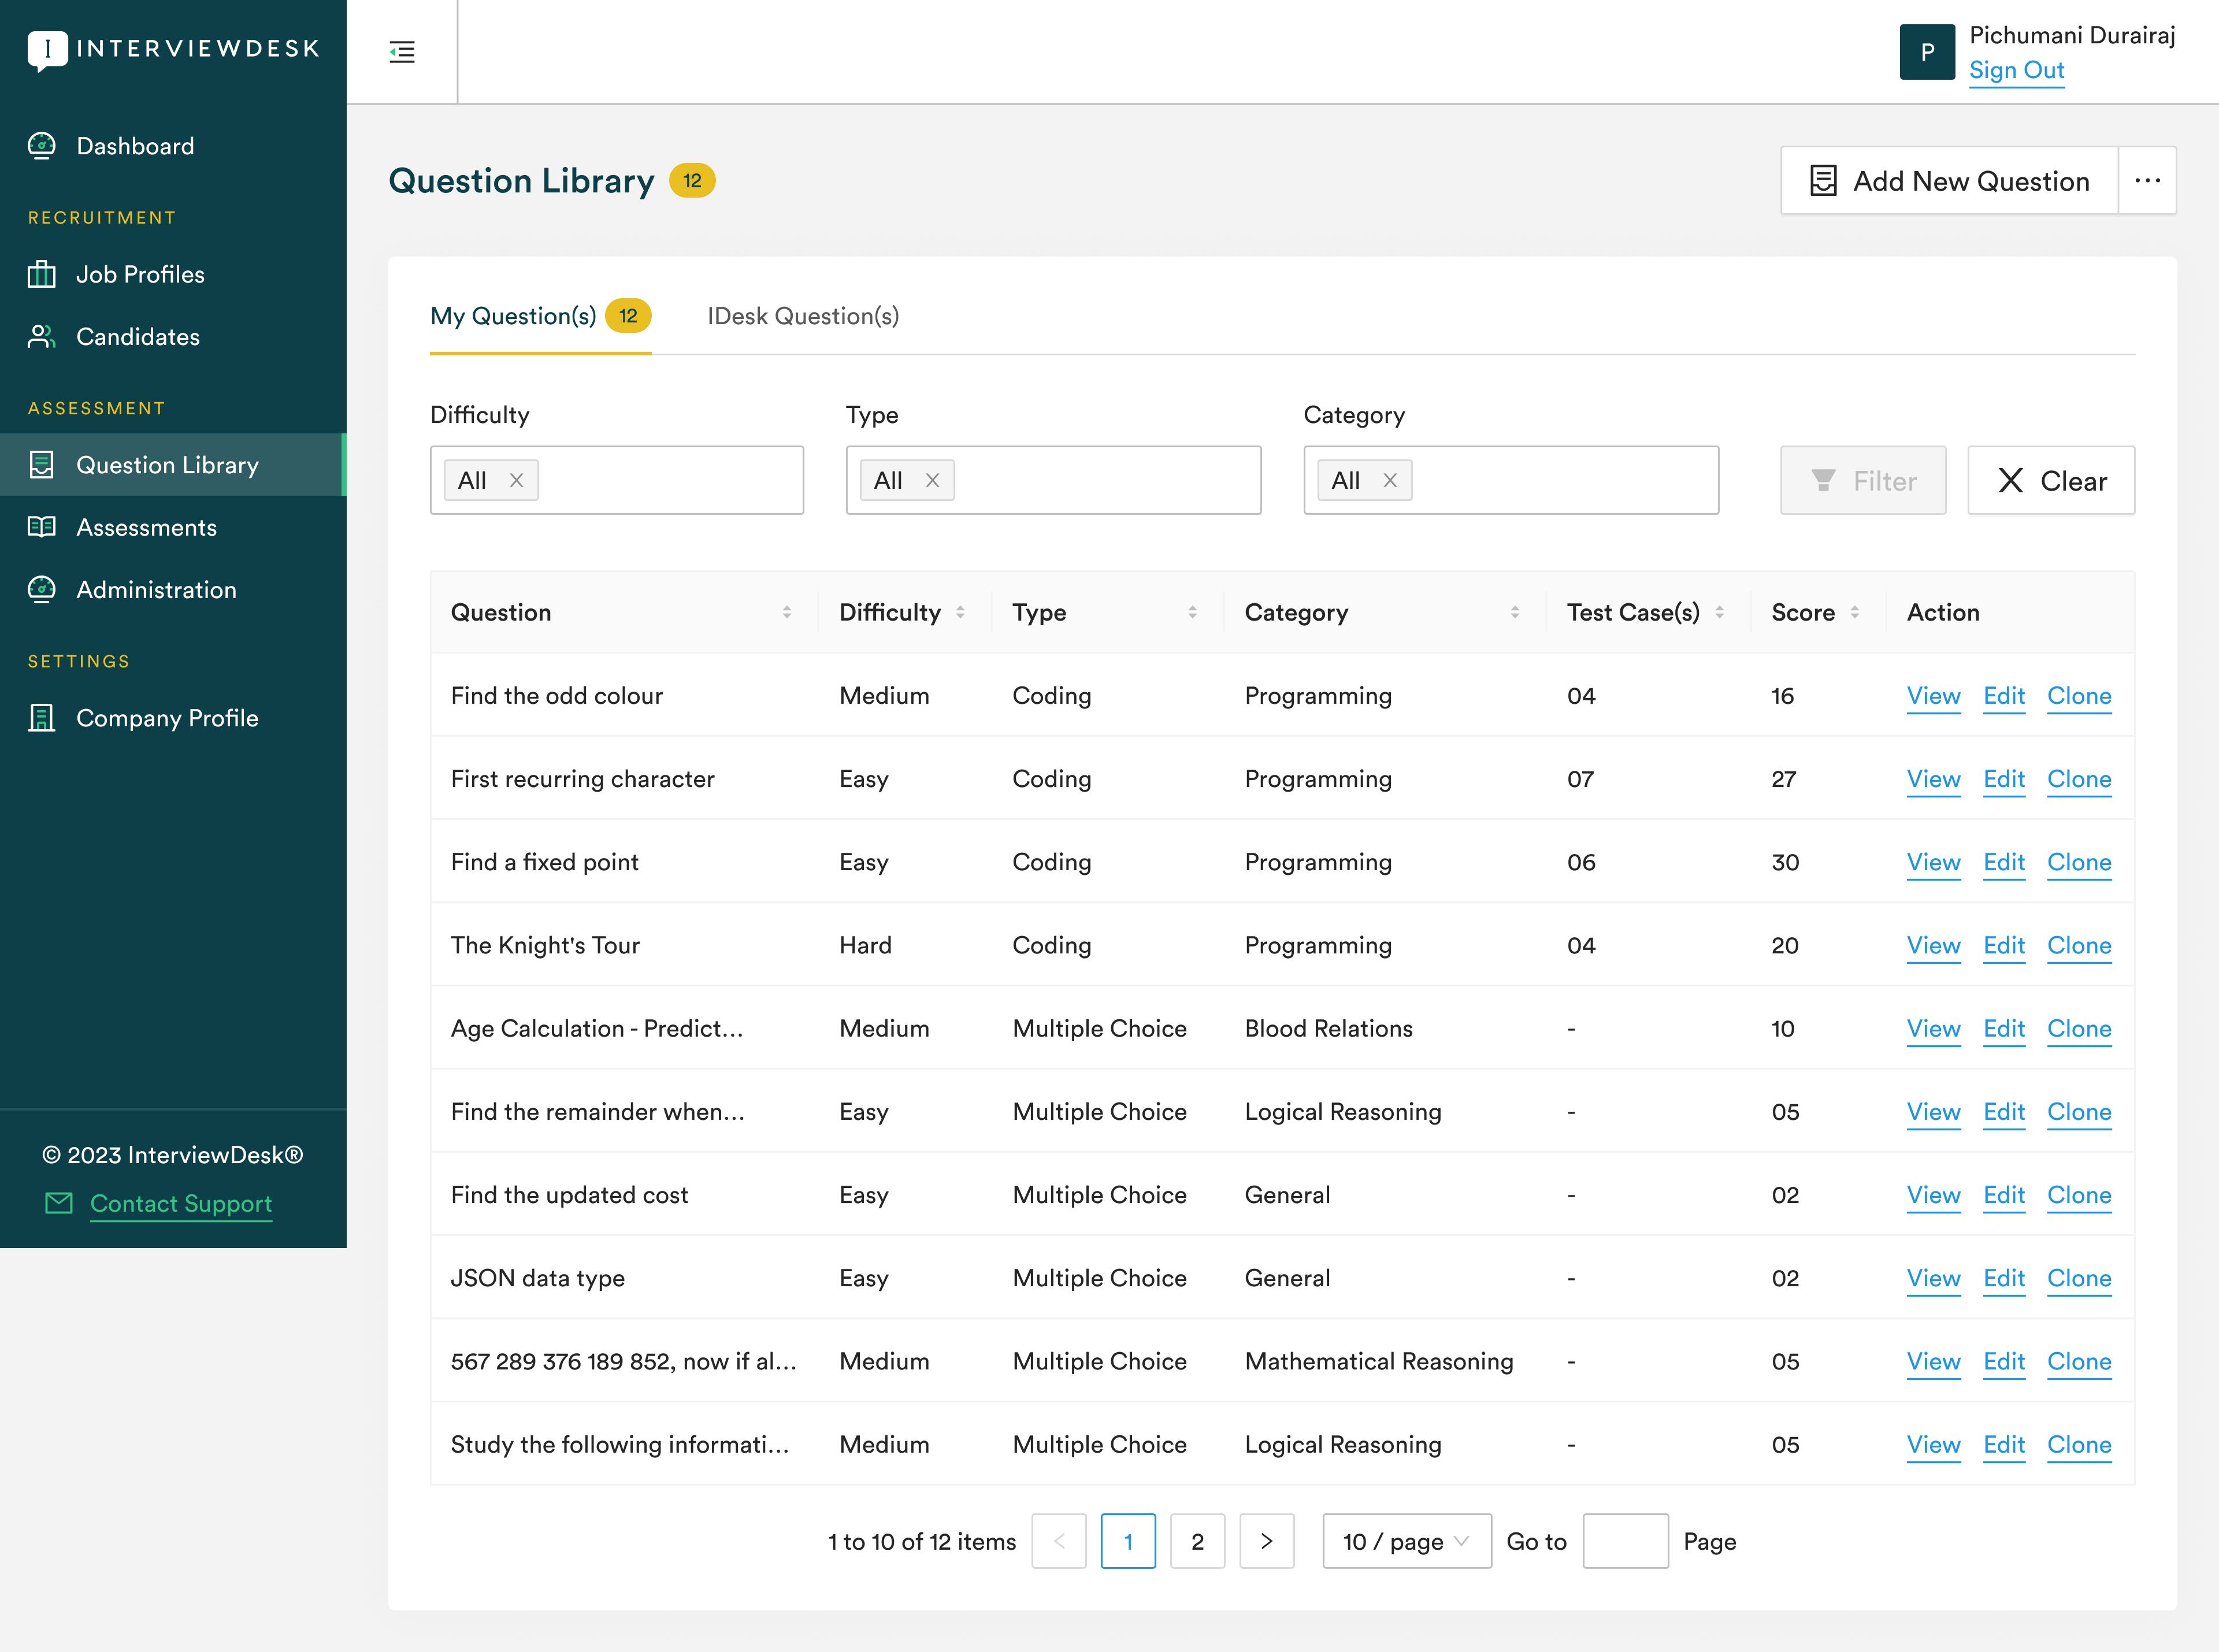Collapse the sidebar using the hamburger icon

[x=402, y=52]
